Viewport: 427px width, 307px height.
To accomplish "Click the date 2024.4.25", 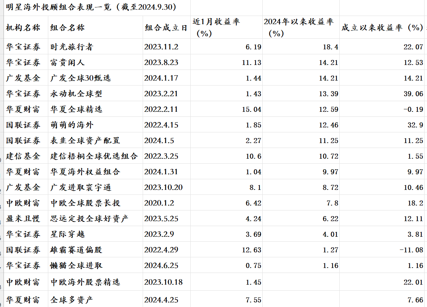I will [x=161, y=300].
